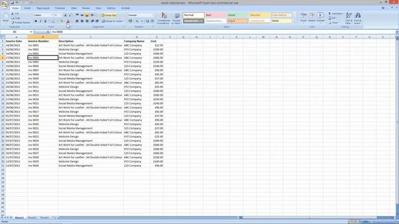Open the Fill options in Editing group
This screenshot has height=224, width=399.
(332, 18)
